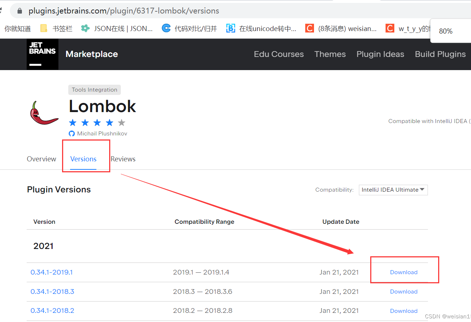This screenshot has width=471, height=322.
Task: Download version 0.34.1-2018.3
Action: (x=404, y=292)
